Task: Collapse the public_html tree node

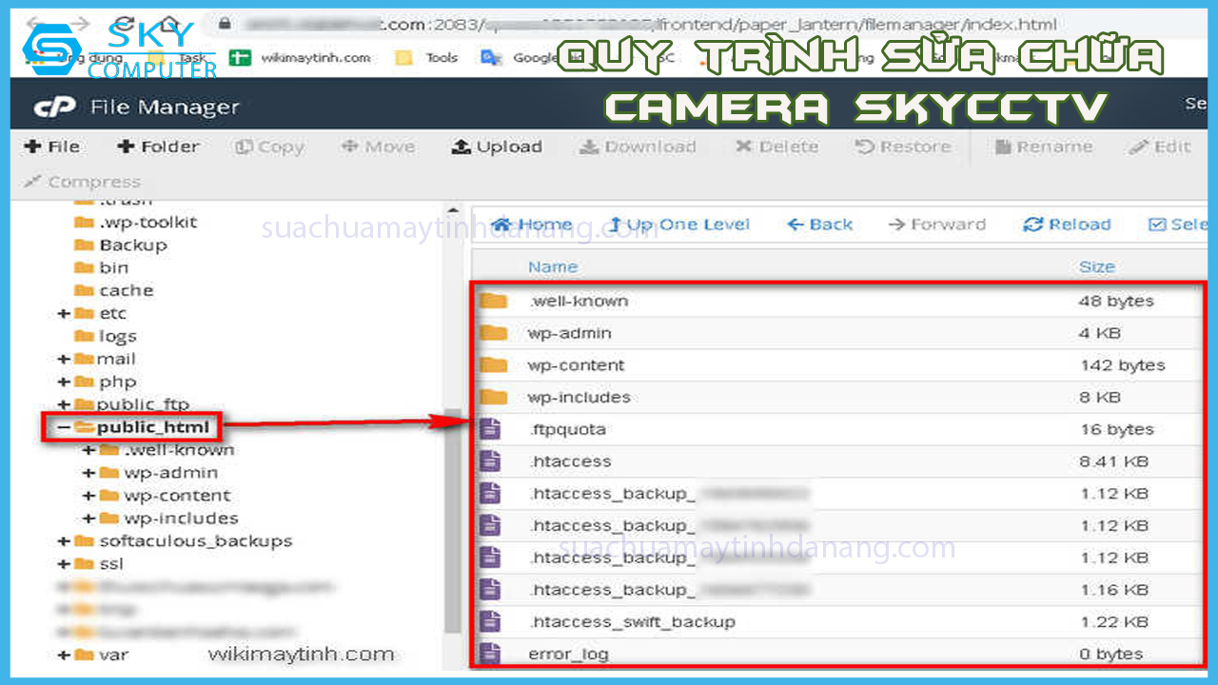Action: pos(62,427)
